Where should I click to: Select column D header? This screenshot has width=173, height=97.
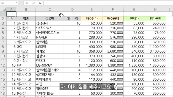(x=72, y=10)
